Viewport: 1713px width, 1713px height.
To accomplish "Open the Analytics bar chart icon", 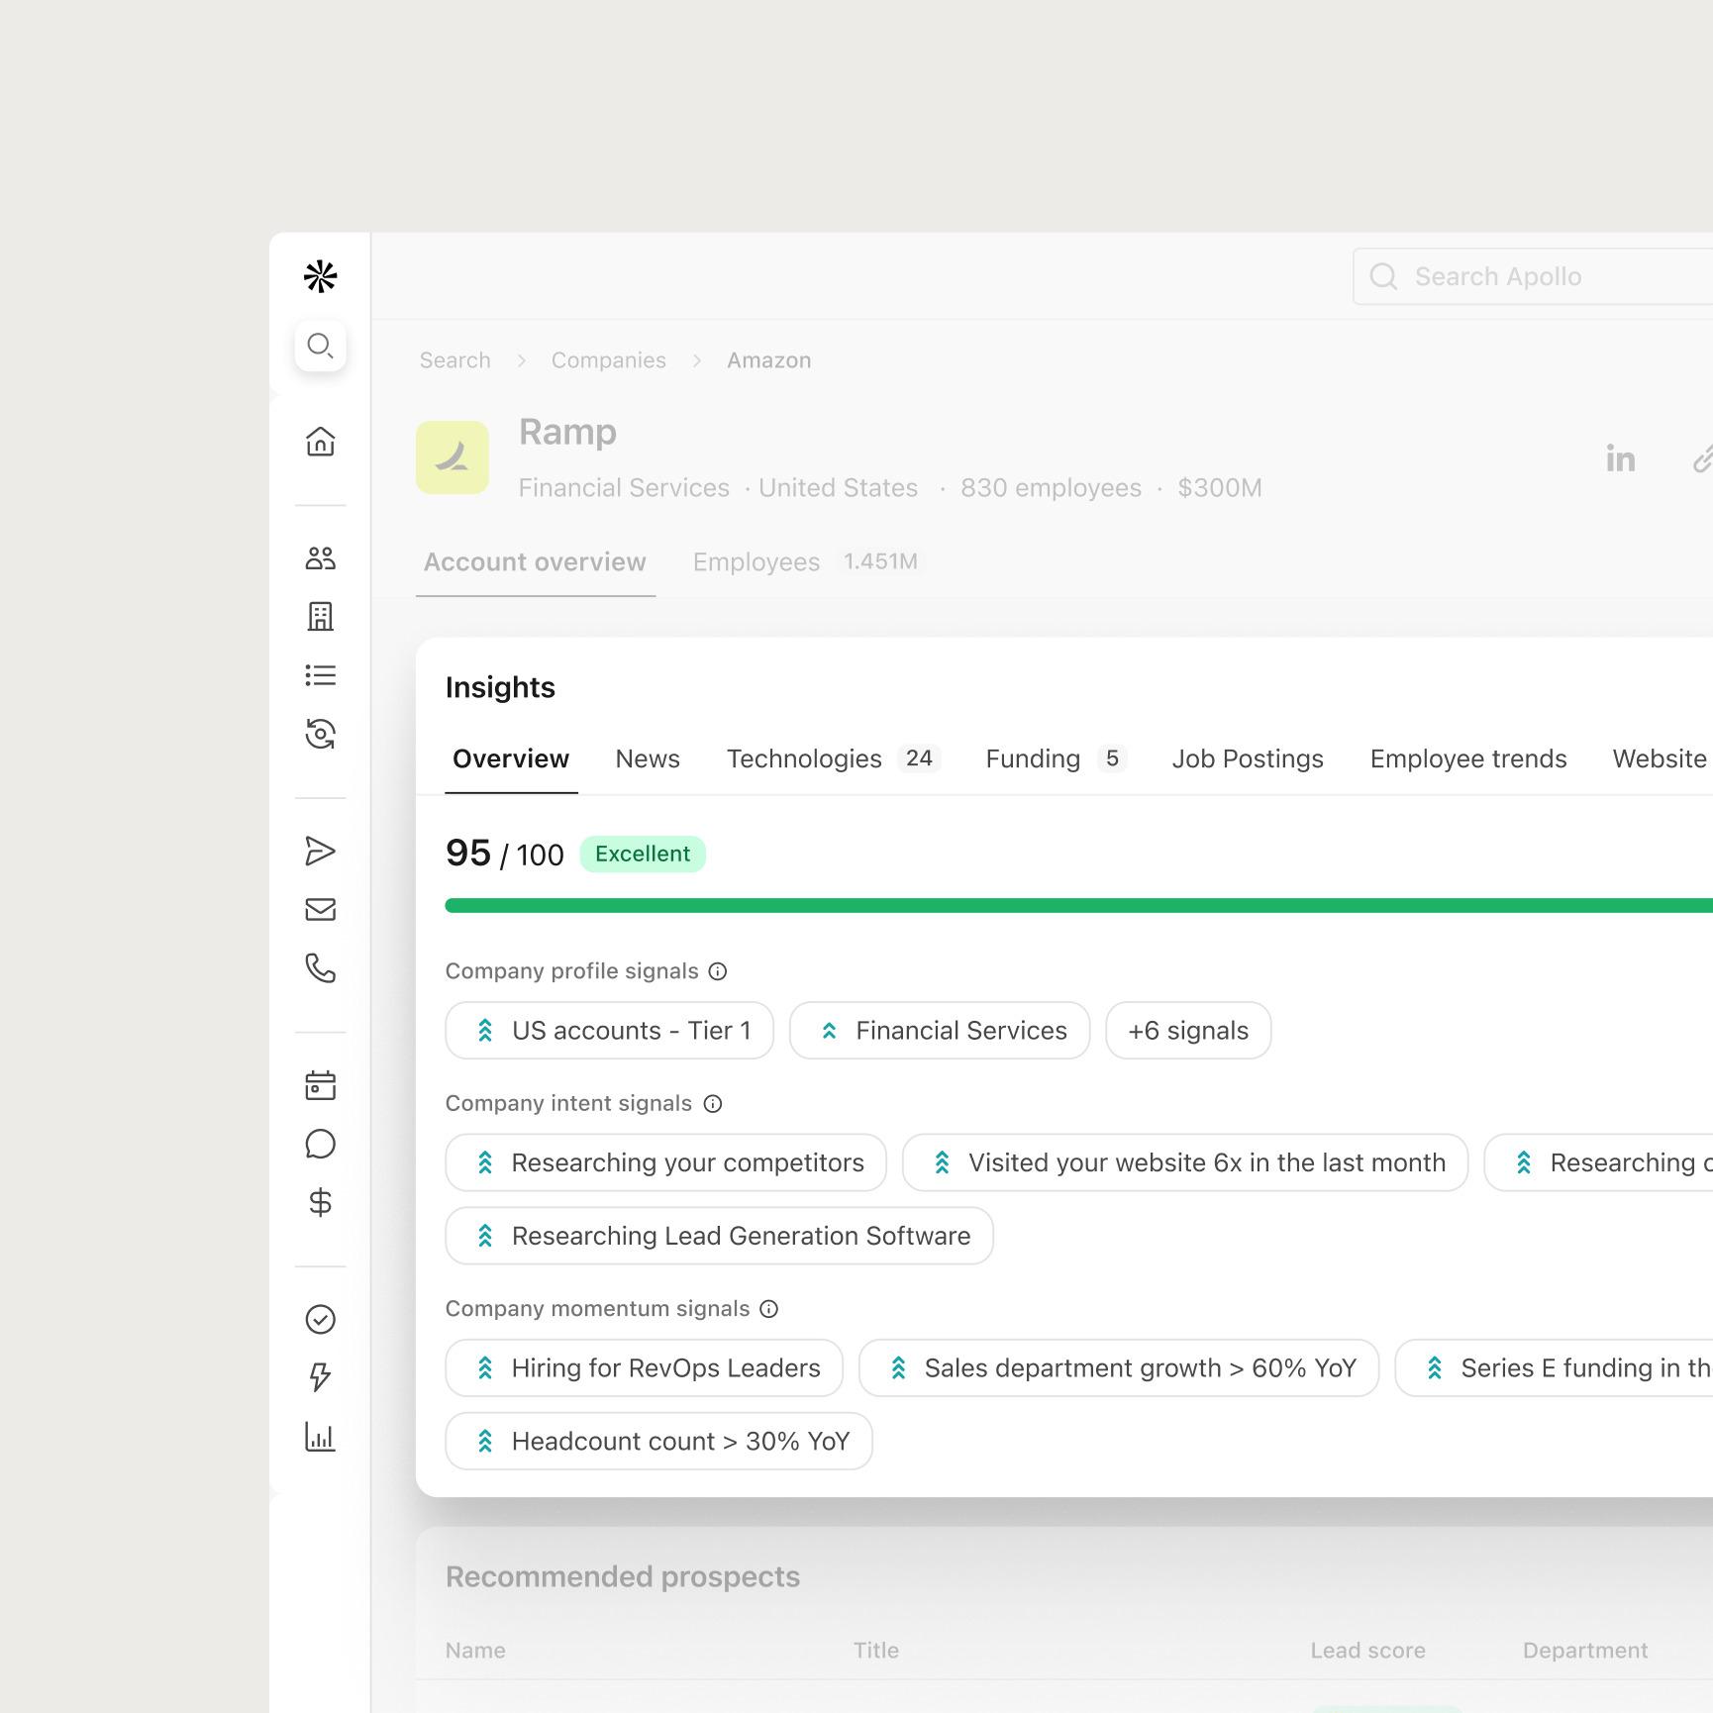I will pyautogui.click(x=320, y=1437).
